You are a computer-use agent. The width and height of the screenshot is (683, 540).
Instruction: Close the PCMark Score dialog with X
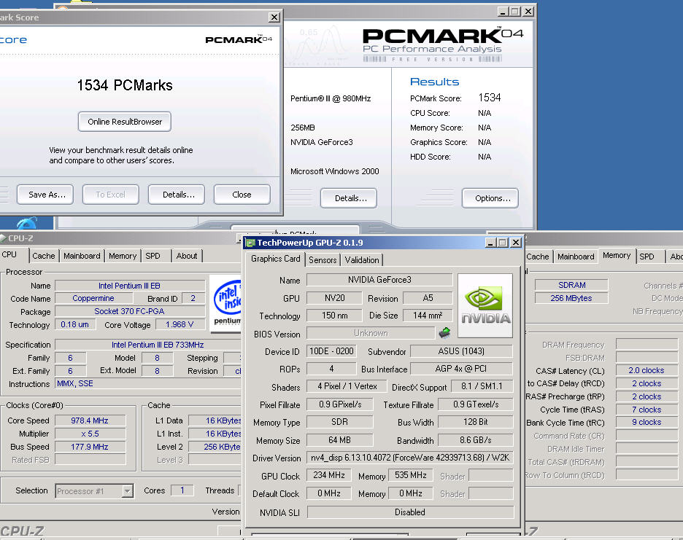[274, 17]
